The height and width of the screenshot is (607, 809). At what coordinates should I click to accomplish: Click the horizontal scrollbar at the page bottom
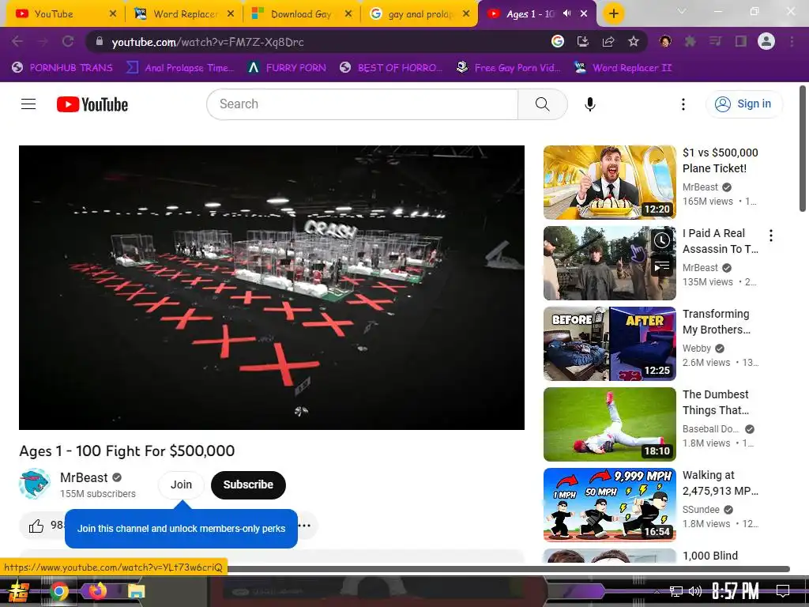coord(508,569)
